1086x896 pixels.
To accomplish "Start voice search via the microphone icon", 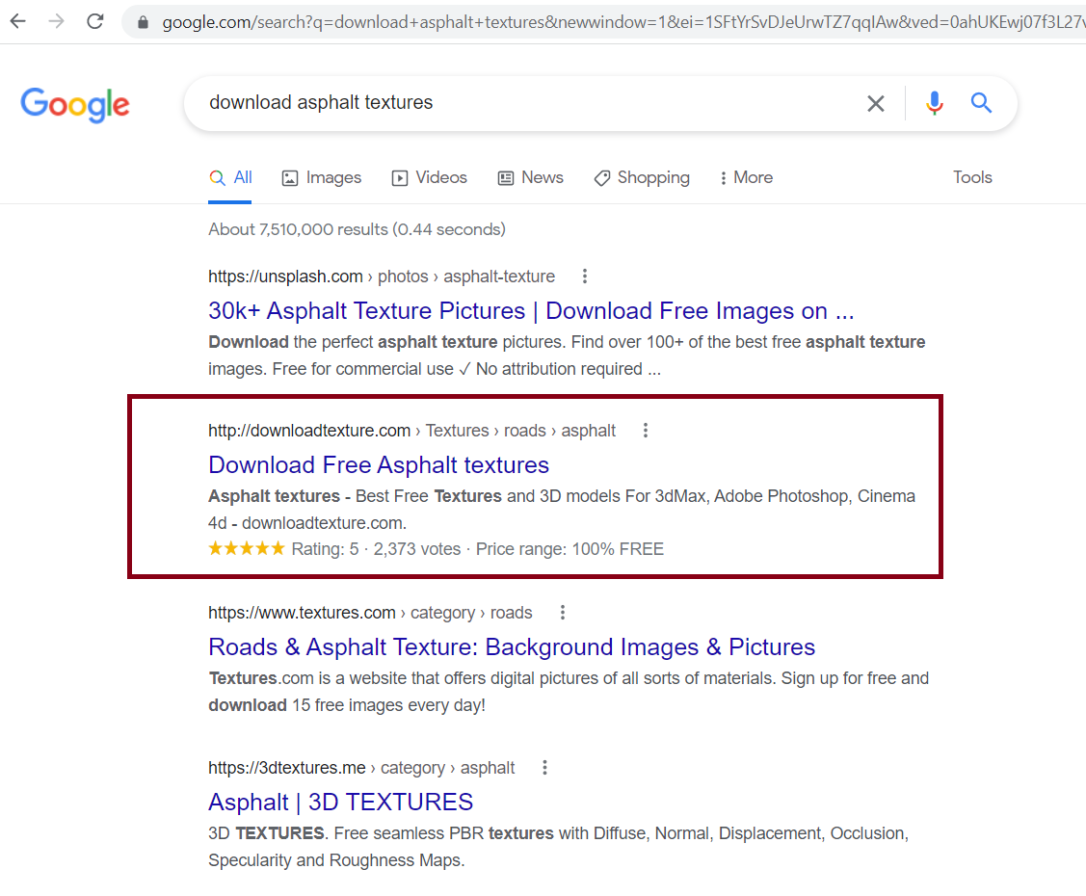I will (x=934, y=103).
